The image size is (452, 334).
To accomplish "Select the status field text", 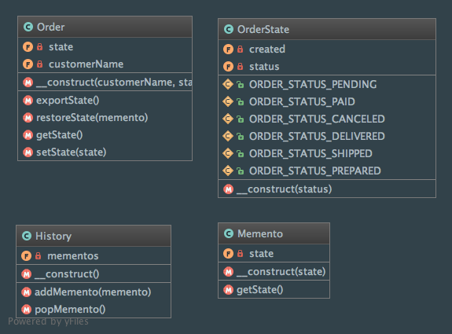I will click(264, 67).
